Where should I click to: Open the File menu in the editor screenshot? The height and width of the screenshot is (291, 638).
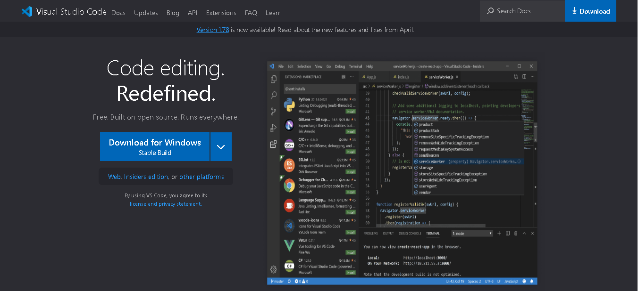[x=281, y=66]
